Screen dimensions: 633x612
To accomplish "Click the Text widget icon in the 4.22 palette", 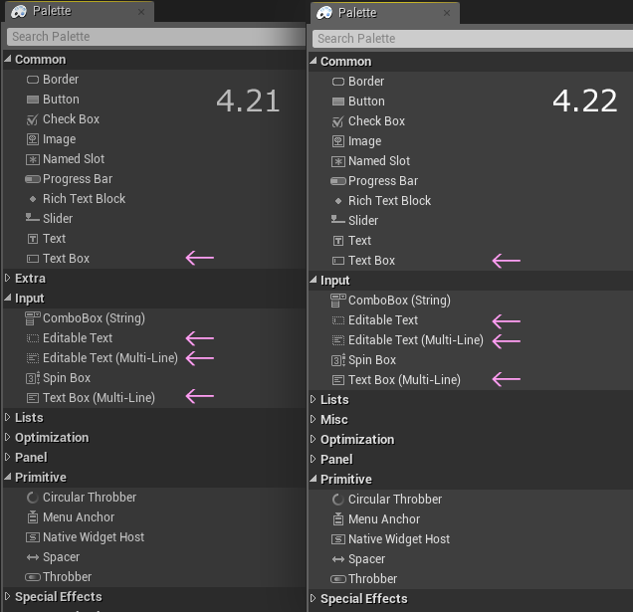I will [x=338, y=241].
